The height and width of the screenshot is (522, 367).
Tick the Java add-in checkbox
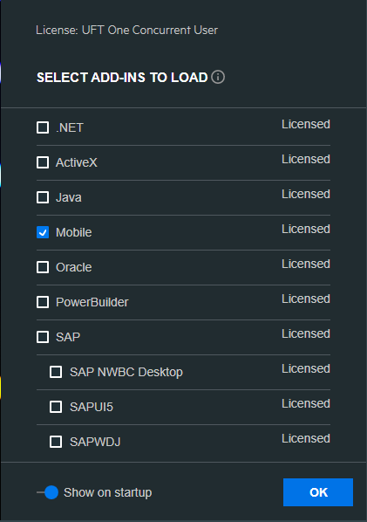tap(43, 197)
